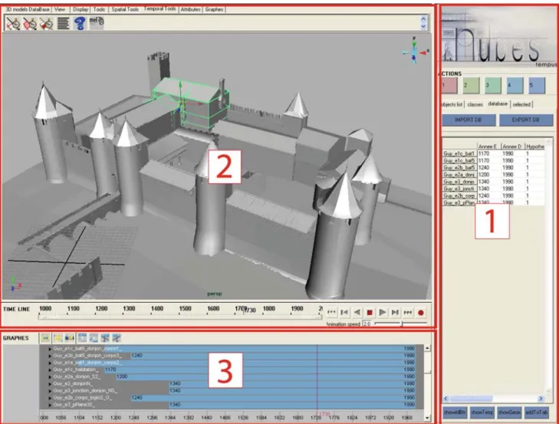Click the third temporal clock tool icon

coord(46,24)
